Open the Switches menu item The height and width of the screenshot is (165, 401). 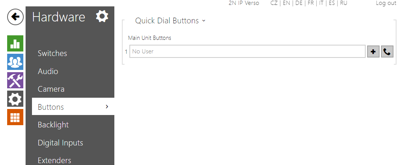(52, 53)
